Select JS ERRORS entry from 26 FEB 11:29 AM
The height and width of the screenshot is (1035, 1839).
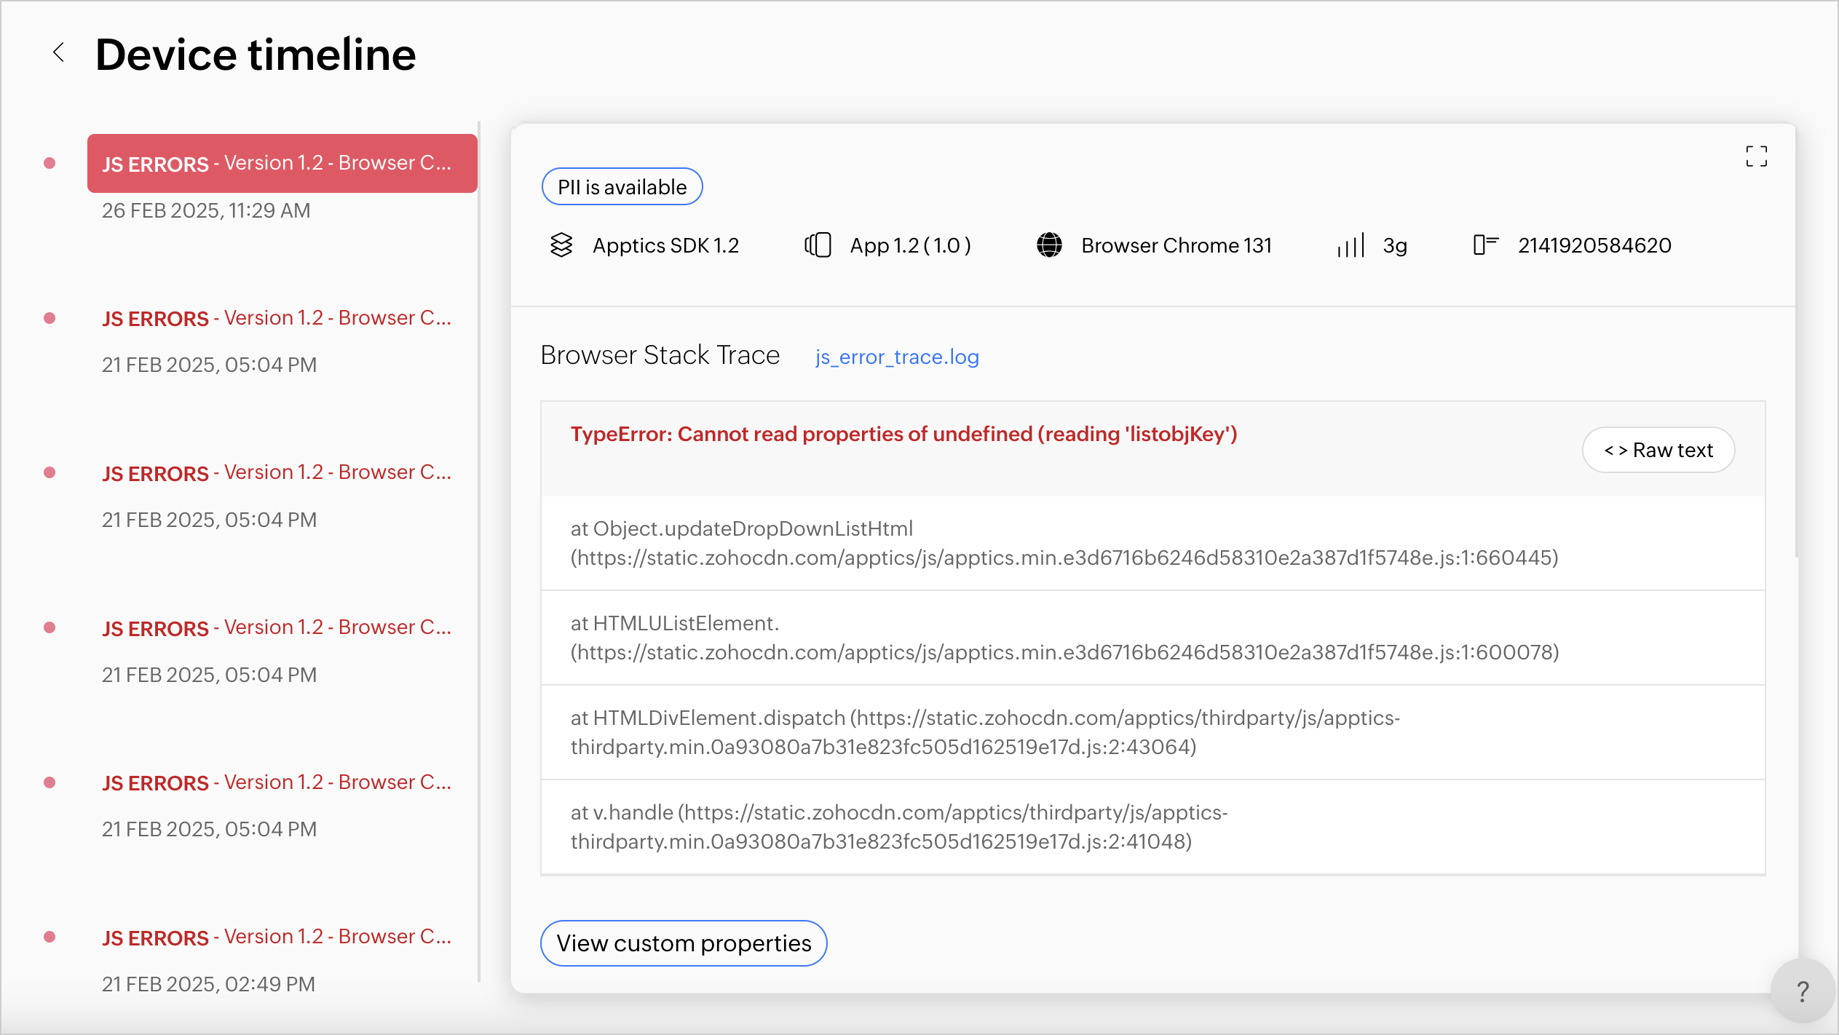pos(282,164)
